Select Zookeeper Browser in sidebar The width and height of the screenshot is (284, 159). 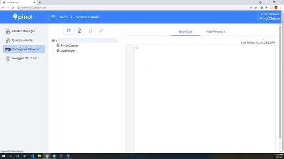pos(24,49)
